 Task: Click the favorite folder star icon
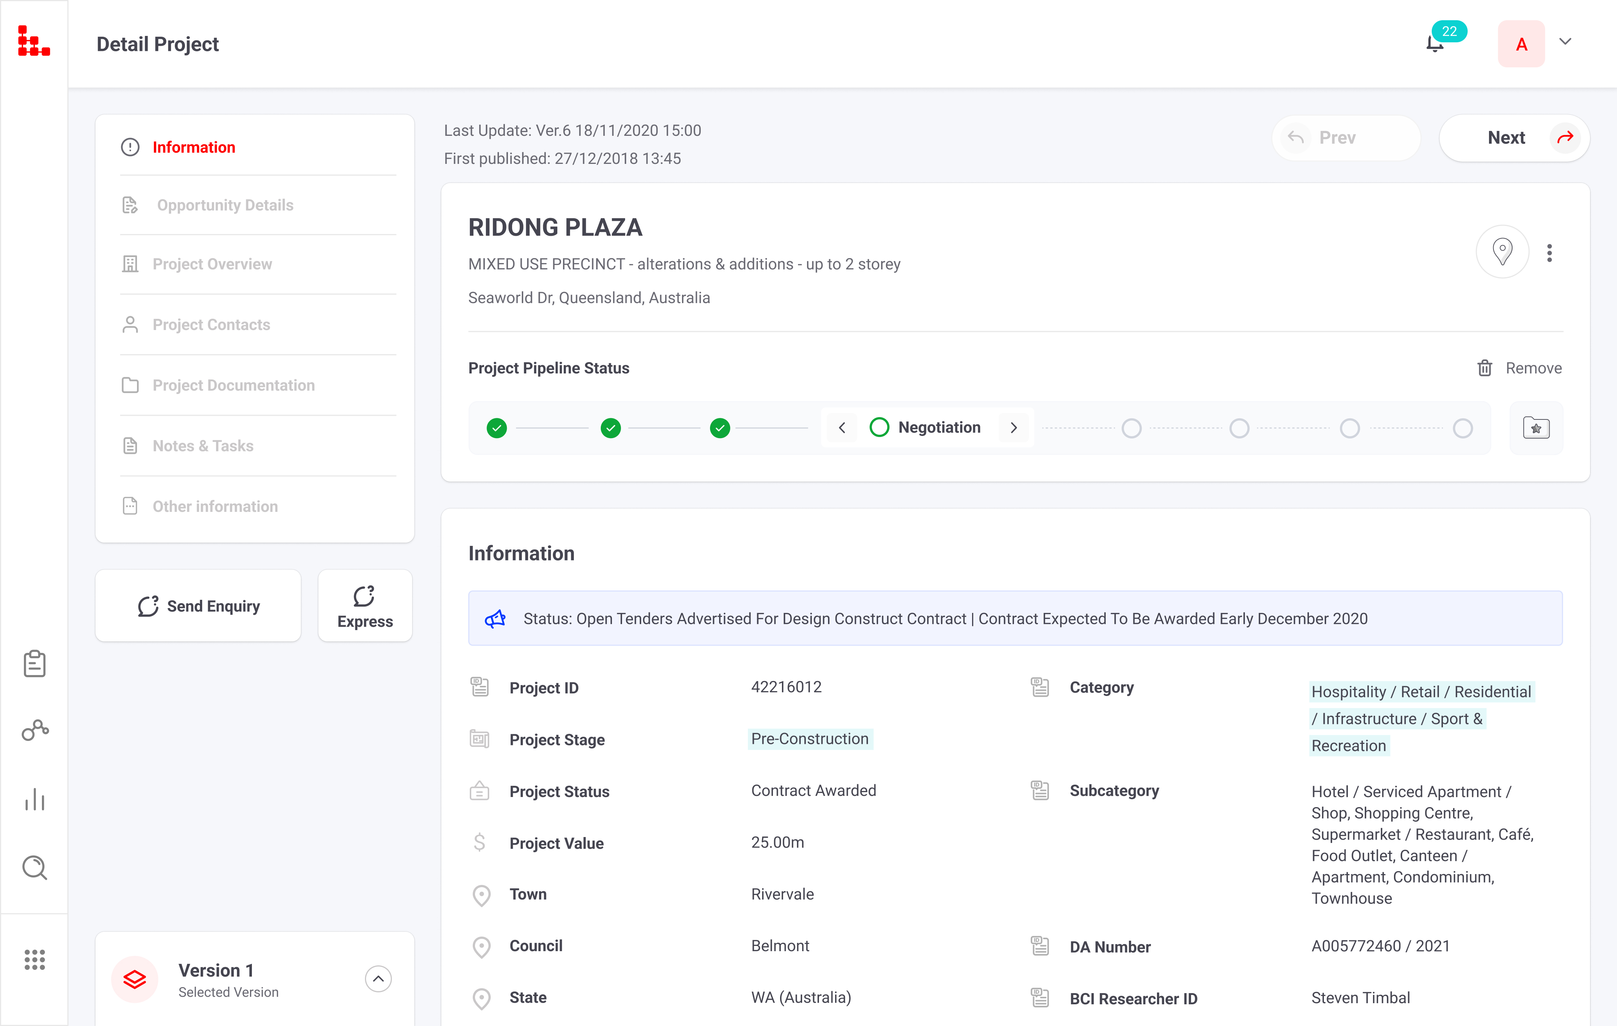(x=1536, y=428)
